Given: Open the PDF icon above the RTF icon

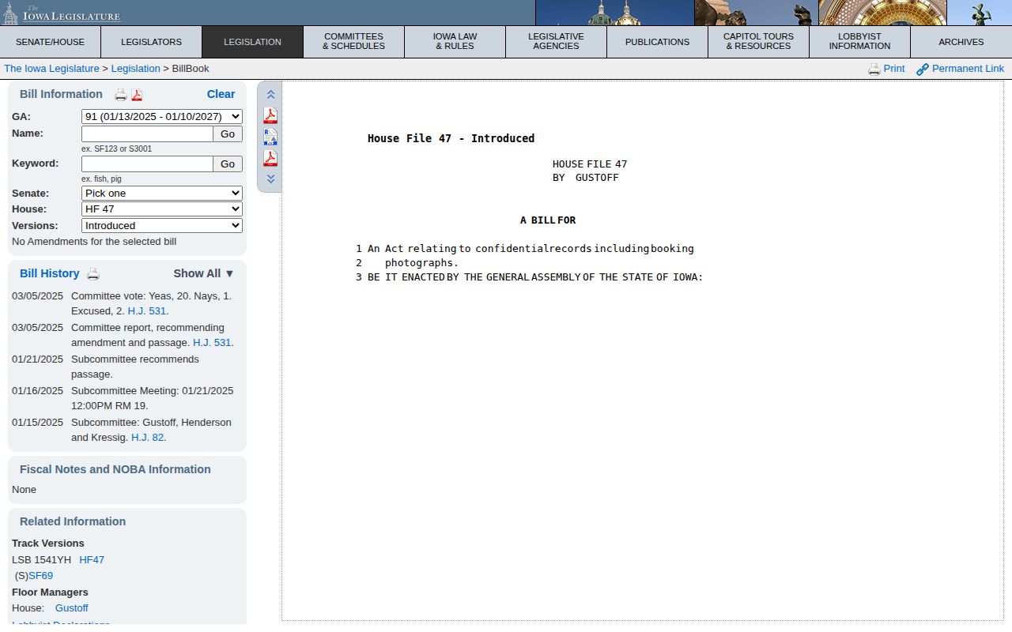Looking at the screenshot, I should (270, 115).
